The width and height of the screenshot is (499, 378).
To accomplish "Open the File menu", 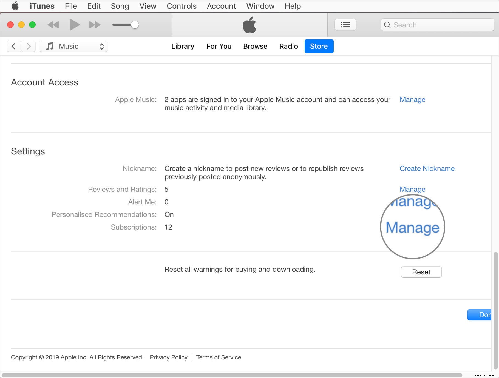I will [71, 6].
